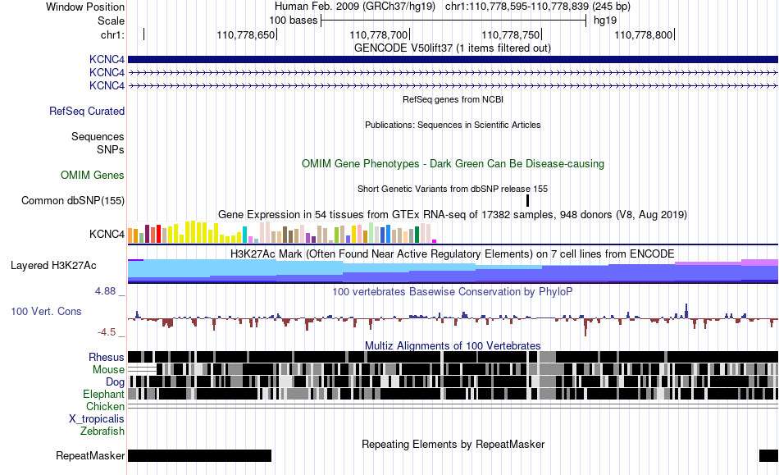Click the hg19 assembly label

tap(605, 21)
